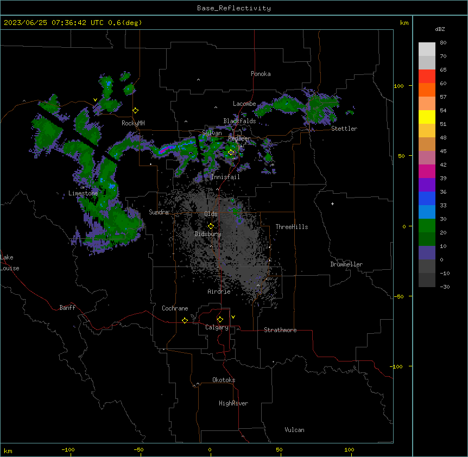
Task: Click the white plus marker north of Drumheller
Action: click(332, 204)
